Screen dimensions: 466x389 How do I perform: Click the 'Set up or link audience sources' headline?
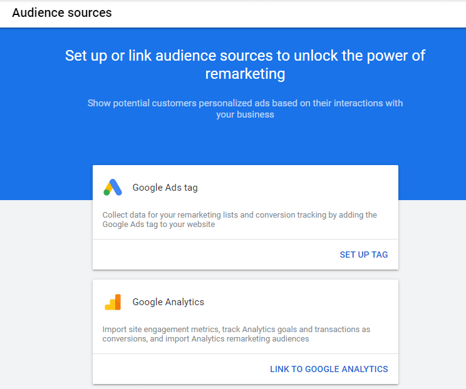[x=245, y=64]
